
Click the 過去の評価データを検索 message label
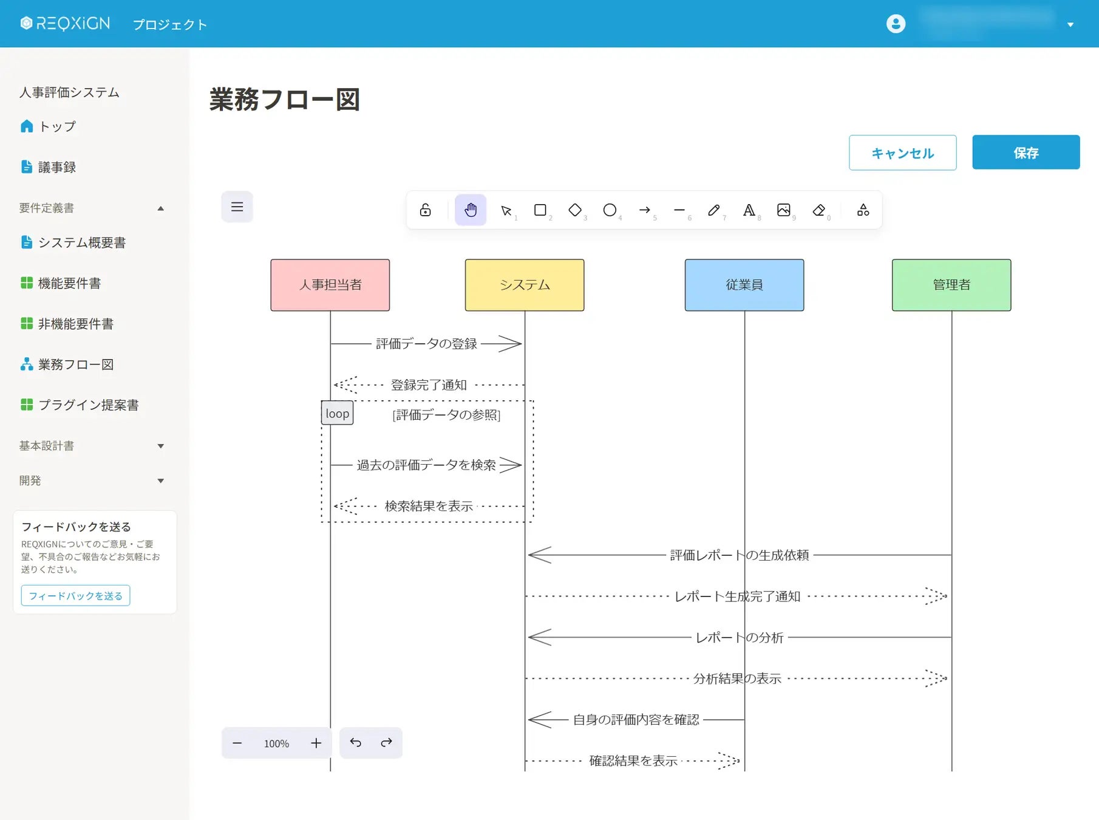[426, 465]
